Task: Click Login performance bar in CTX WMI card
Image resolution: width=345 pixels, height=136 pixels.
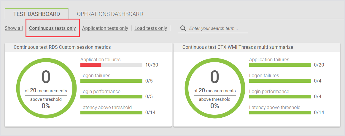Action: 280,96
